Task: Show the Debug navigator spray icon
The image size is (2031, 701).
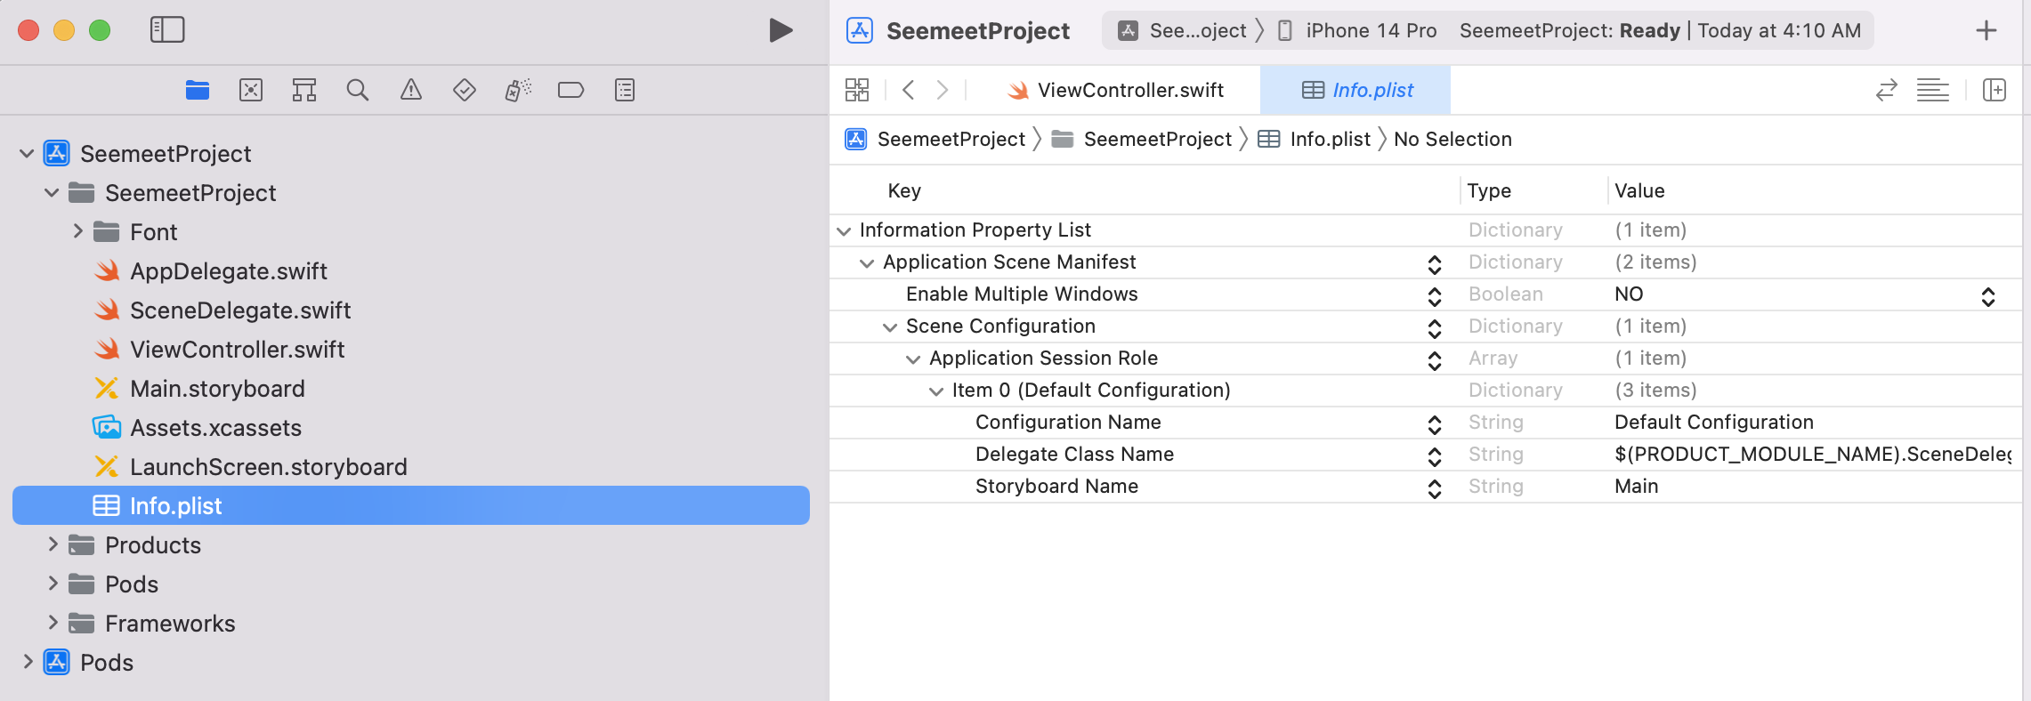Action: pyautogui.click(x=518, y=90)
